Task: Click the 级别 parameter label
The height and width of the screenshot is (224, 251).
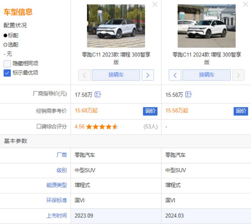Action: 61,170
